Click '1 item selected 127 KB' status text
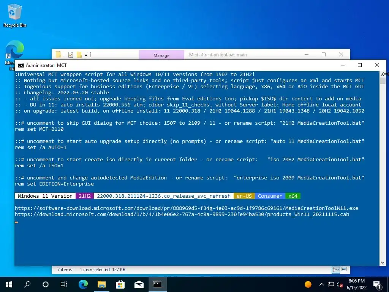The height and width of the screenshot is (292, 389). pyautogui.click(x=103, y=270)
